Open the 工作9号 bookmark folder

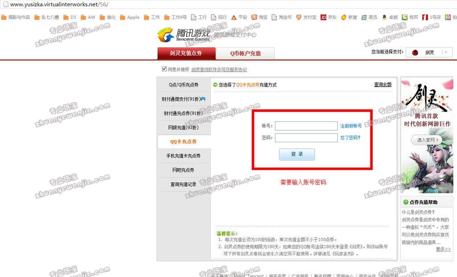coord(175,17)
